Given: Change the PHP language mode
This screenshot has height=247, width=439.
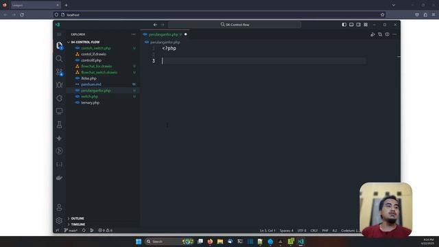Looking at the screenshot, I should 325,231.
